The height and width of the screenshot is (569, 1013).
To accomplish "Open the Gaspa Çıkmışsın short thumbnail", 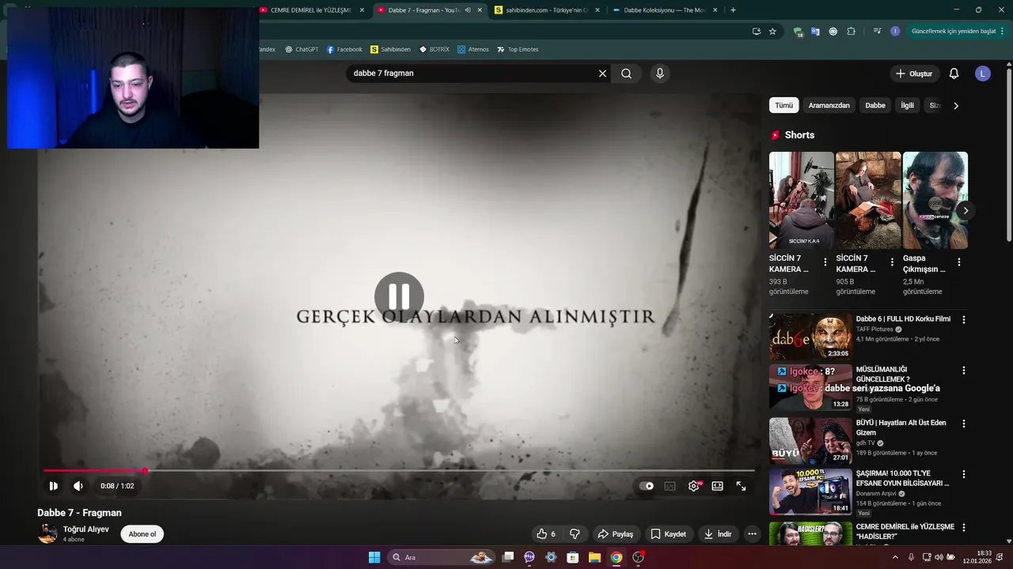I will click(x=935, y=200).
